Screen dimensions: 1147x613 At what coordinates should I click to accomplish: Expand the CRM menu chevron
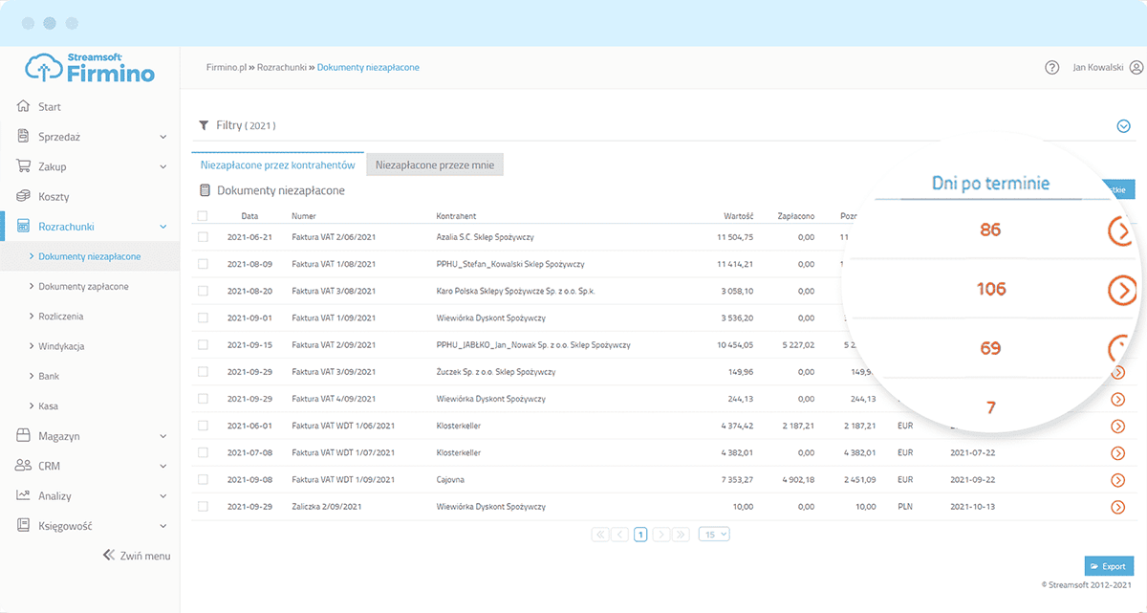point(163,466)
